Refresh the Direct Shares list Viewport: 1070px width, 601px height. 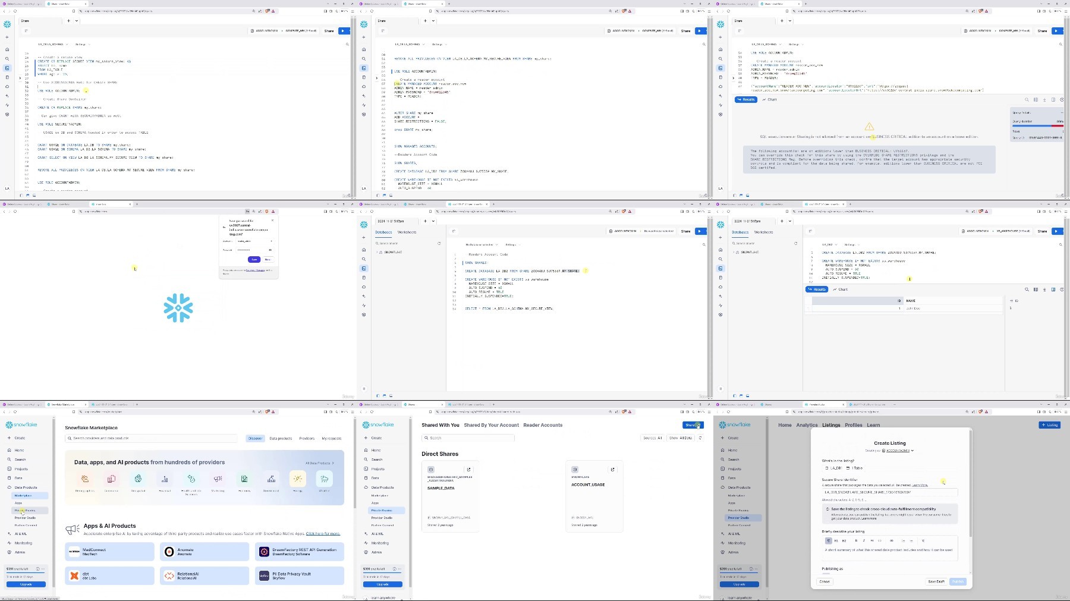click(700, 438)
